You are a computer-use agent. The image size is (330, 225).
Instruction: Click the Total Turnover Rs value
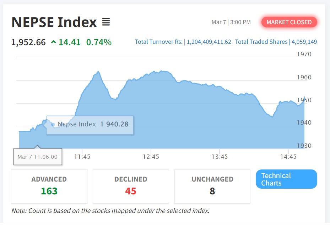(x=209, y=42)
